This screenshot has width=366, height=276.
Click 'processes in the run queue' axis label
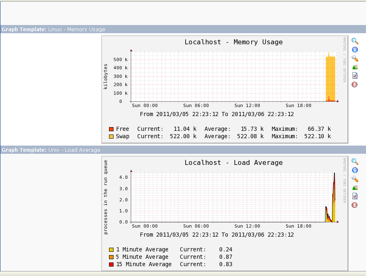point(105,197)
